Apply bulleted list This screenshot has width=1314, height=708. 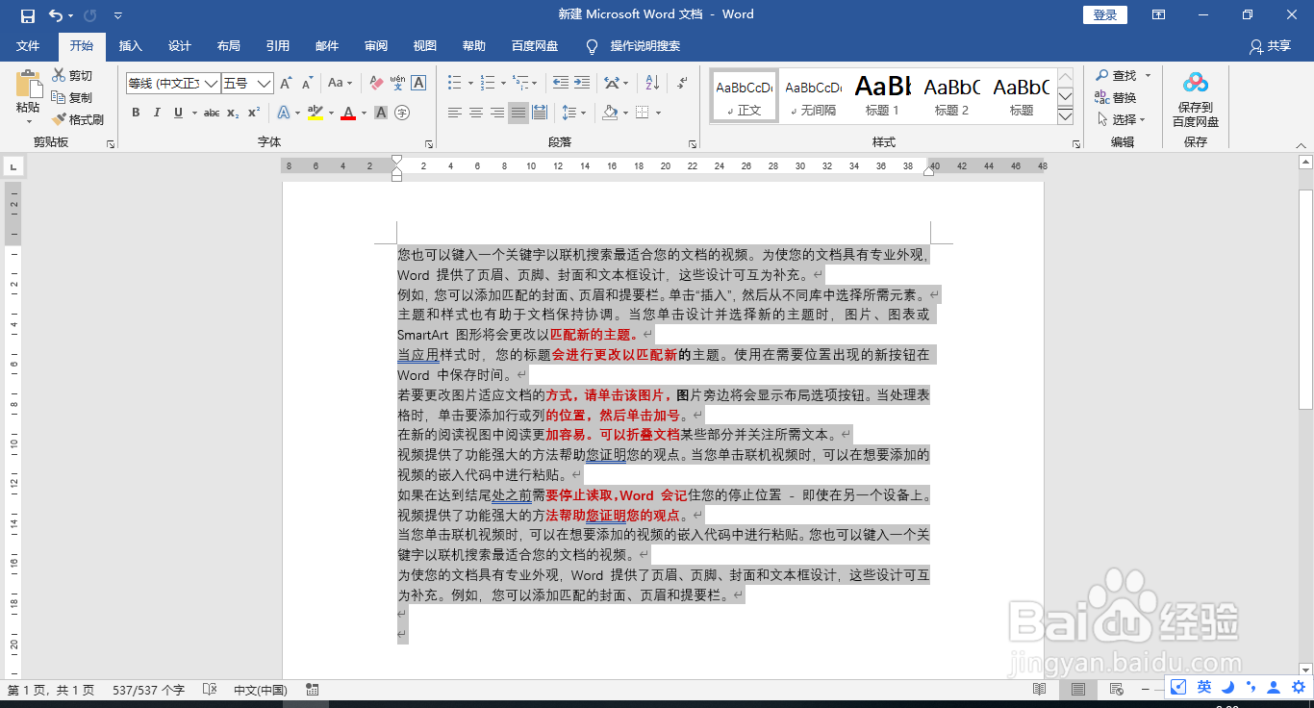tap(455, 84)
